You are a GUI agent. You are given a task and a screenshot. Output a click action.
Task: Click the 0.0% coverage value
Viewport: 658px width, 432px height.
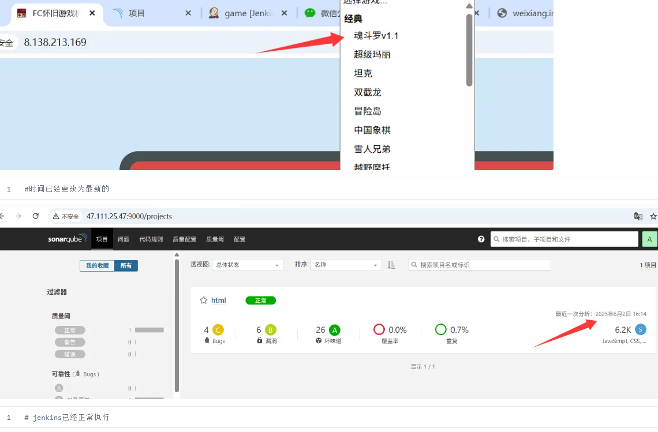click(x=398, y=330)
